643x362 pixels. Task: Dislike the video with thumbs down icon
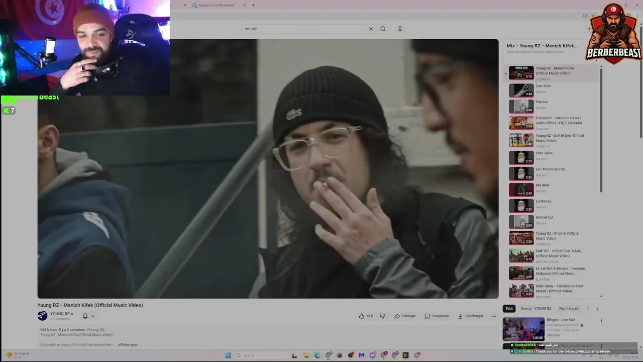tap(383, 316)
